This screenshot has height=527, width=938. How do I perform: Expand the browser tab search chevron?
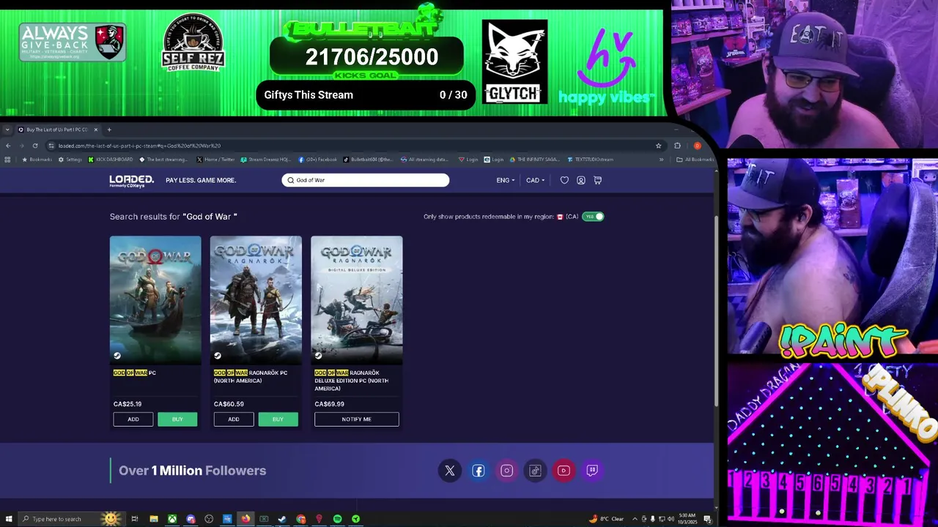(7, 130)
